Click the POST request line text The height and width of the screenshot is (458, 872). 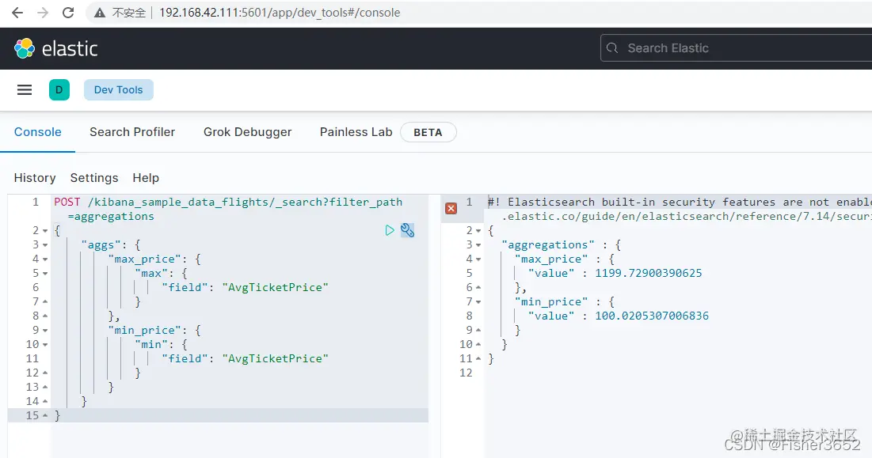(228, 202)
